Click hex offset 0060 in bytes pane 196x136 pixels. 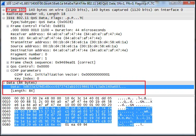click(6, 118)
